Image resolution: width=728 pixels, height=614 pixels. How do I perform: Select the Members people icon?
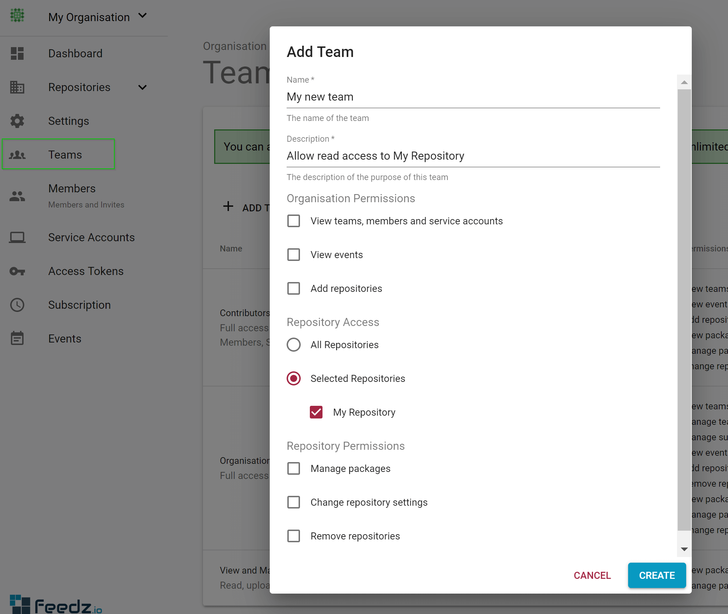pyautogui.click(x=17, y=196)
